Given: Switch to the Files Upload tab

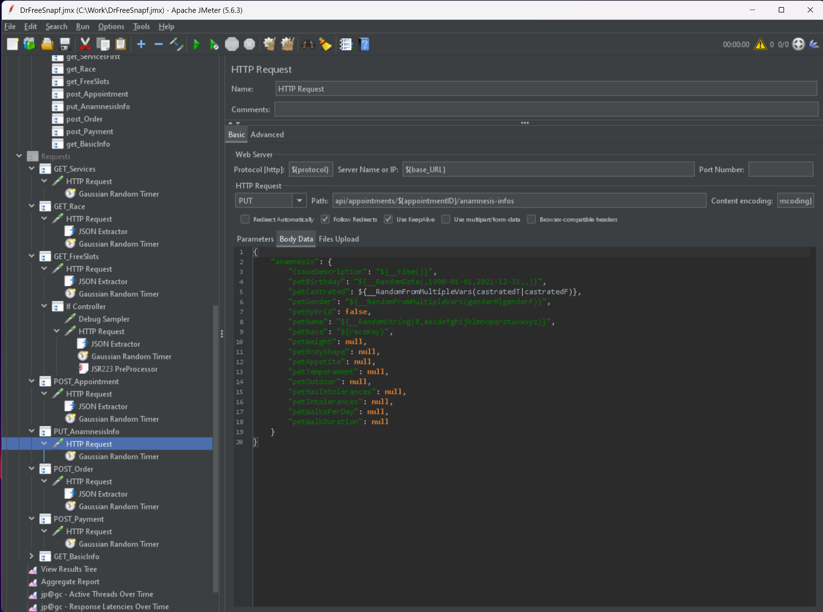Looking at the screenshot, I should coord(339,239).
